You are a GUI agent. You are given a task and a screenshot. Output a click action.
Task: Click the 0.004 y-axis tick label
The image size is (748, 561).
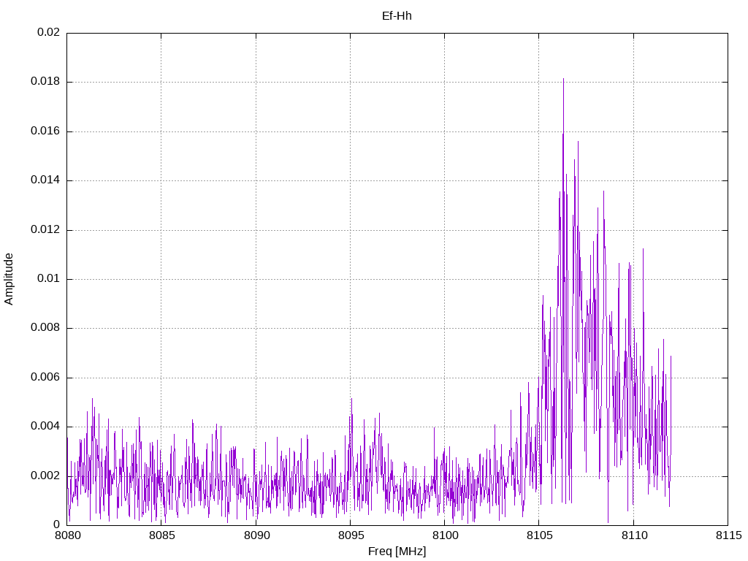pyautogui.click(x=45, y=426)
